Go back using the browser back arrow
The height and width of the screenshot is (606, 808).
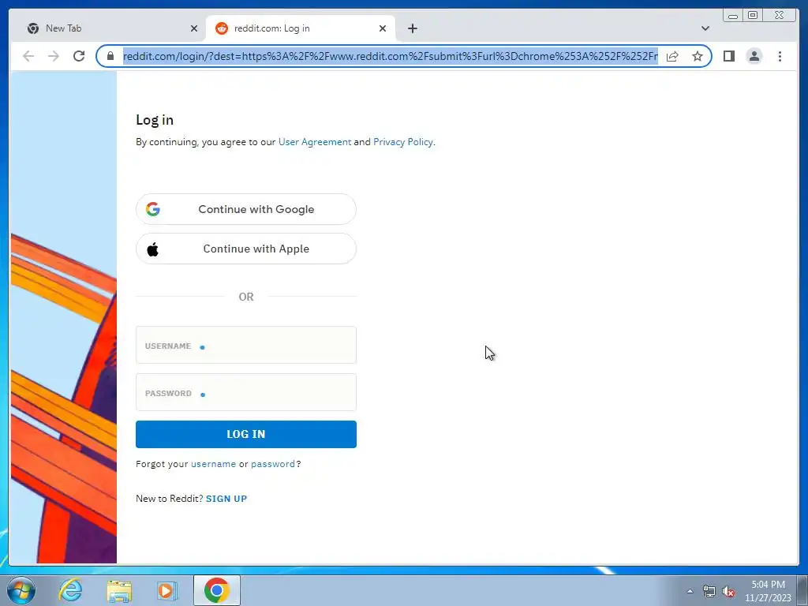point(28,56)
